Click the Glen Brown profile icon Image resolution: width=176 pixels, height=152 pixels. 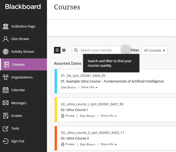[x=6, y=39]
